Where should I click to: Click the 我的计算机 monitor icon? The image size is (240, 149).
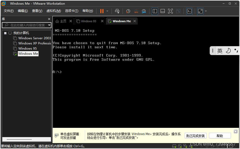(x=10, y=33)
